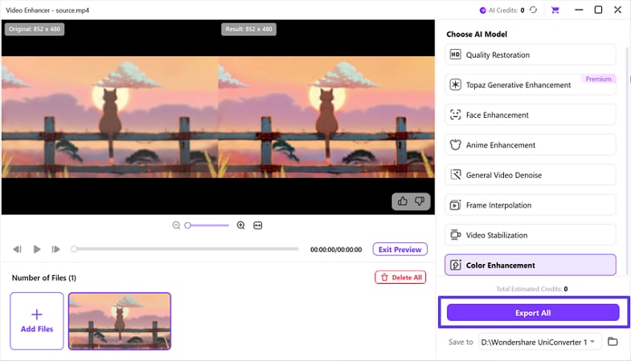Add Files to the queue
The height and width of the screenshot is (361, 631).
pos(37,321)
